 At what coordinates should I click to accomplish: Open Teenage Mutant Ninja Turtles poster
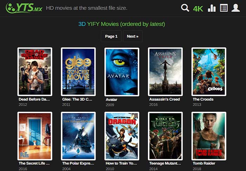coord(165,136)
